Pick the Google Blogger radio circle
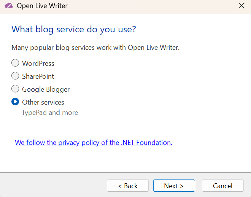Image resolution: width=251 pixels, height=197 pixels. coord(15,89)
